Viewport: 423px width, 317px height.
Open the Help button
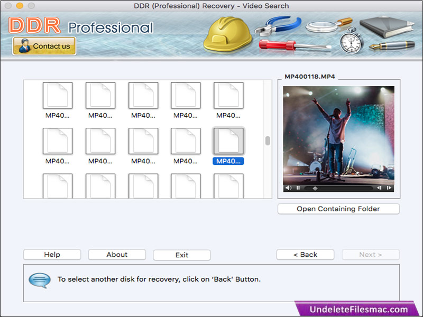[52, 255]
